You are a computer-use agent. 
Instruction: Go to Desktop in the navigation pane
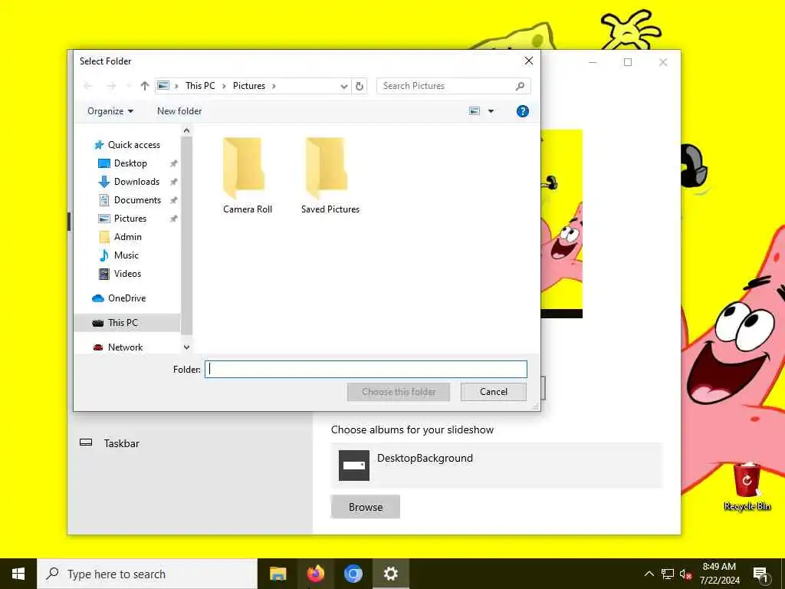(x=130, y=163)
